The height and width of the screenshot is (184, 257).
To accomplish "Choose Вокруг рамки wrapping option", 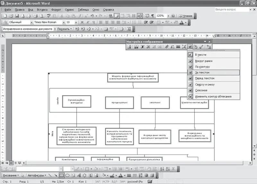I will (x=214, y=61).
